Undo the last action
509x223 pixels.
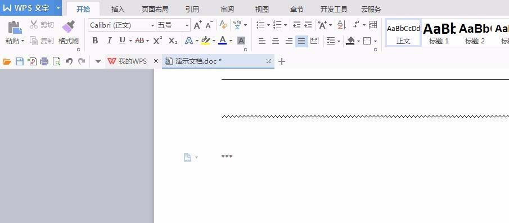(69, 61)
